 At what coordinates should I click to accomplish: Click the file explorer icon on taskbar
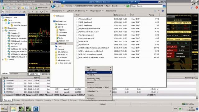(x=13, y=109)
